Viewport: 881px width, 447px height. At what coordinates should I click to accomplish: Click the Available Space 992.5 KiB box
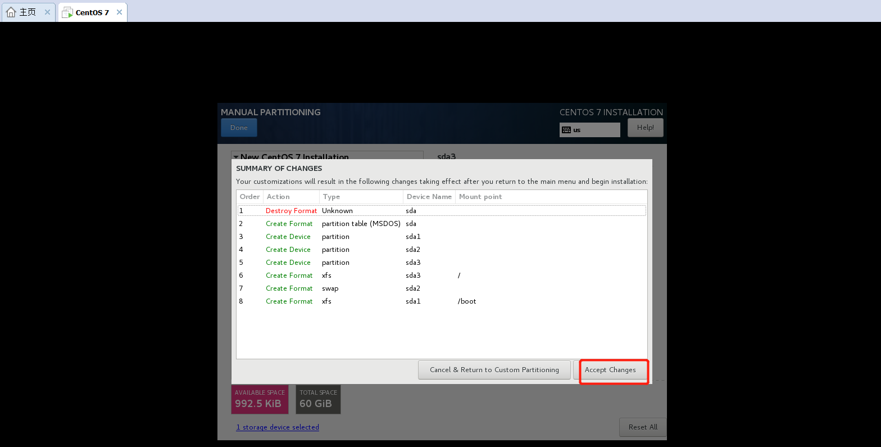[x=260, y=399]
